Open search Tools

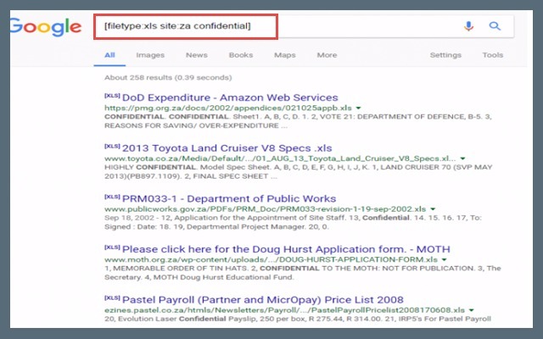(493, 55)
